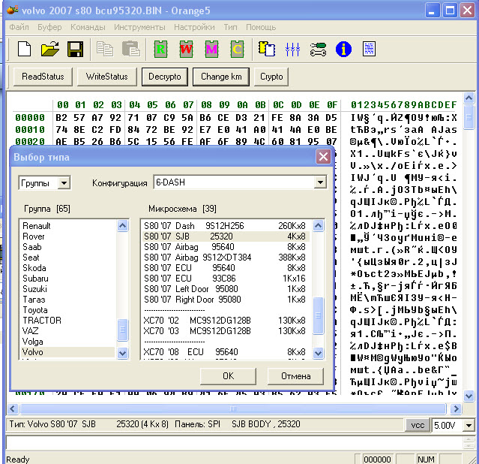This screenshot has width=479, height=464.
Task: Click the yellow C chip icon
Action: coord(237,50)
